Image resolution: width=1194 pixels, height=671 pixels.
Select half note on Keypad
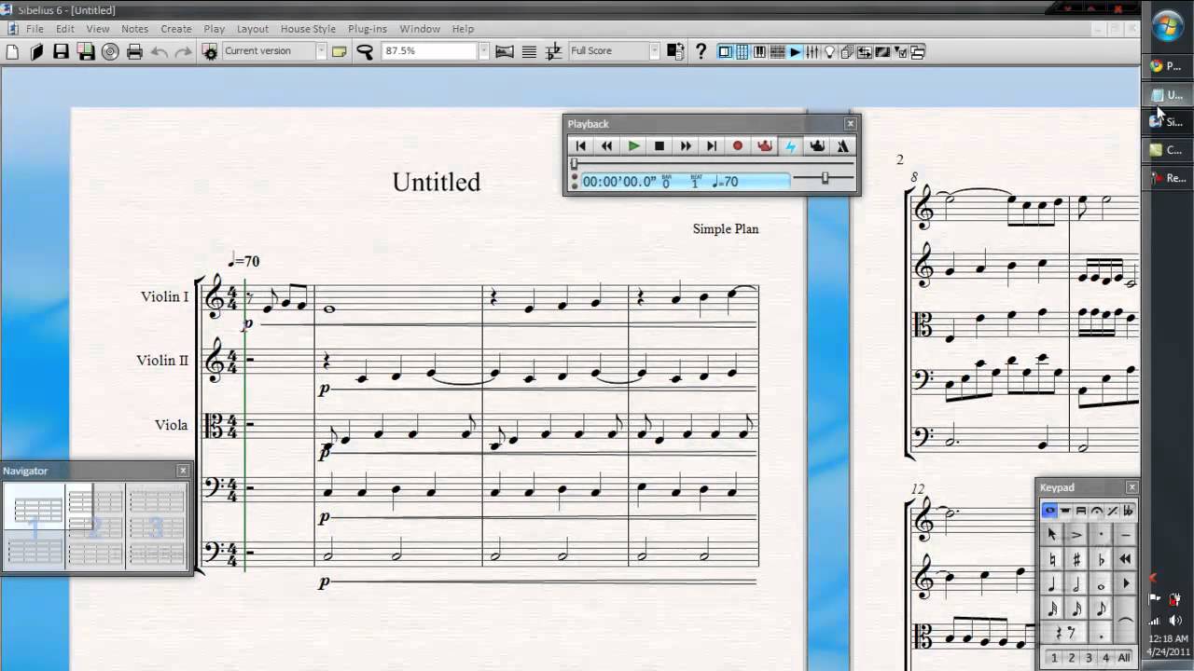tap(1076, 583)
